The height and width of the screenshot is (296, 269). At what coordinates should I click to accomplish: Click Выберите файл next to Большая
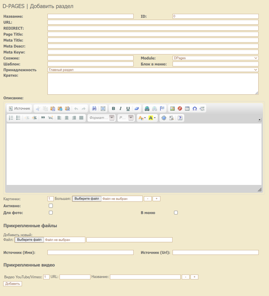coord(87,199)
